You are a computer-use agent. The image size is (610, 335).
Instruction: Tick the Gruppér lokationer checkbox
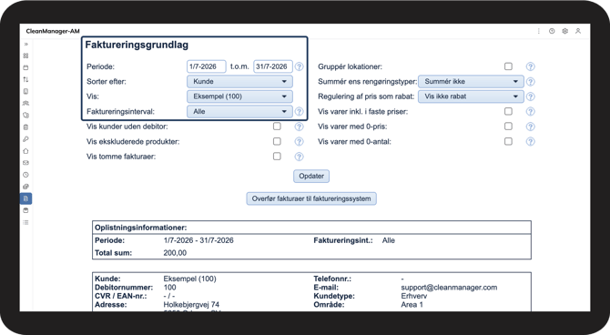click(x=508, y=66)
